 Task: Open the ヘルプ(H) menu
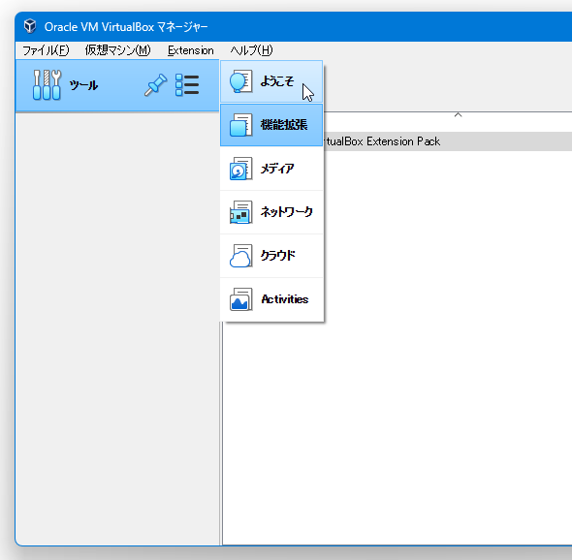[x=251, y=50]
